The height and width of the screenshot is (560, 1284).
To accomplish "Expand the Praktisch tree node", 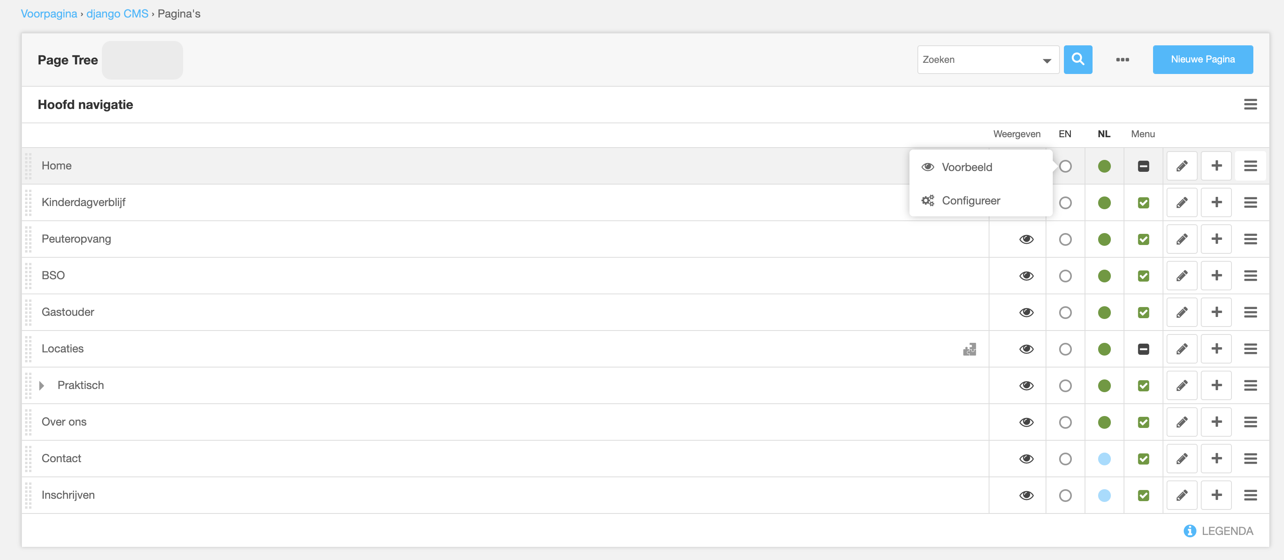I will point(42,386).
